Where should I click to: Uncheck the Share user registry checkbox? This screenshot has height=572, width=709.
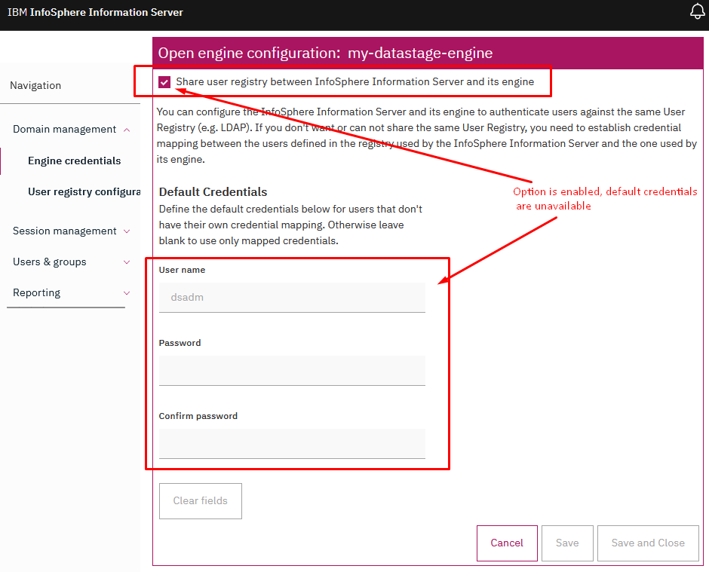pos(164,82)
